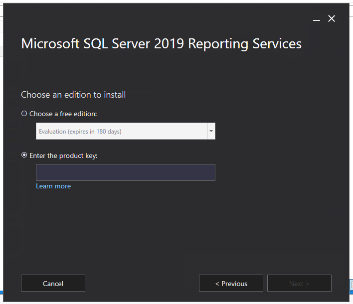This screenshot has width=353, height=304.
Task: Minimize the Reporting Services installer window
Action: click(316, 19)
